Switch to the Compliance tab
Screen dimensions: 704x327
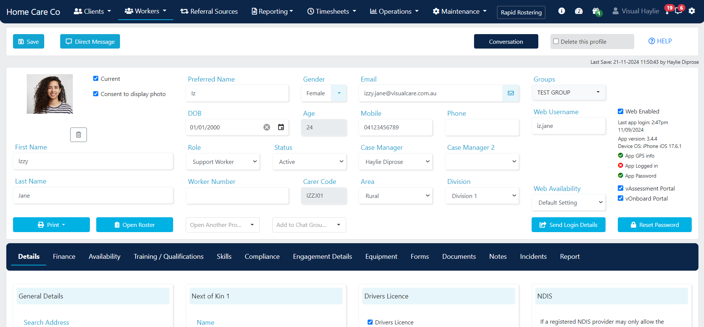click(x=262, y=257)
